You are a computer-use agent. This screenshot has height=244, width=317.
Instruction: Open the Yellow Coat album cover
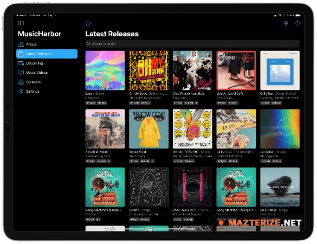[x=149, y=129]
